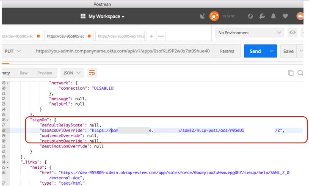The image size is (309, 186).
Task: Collapse the "network" JSON block
Action: (8, 83)
